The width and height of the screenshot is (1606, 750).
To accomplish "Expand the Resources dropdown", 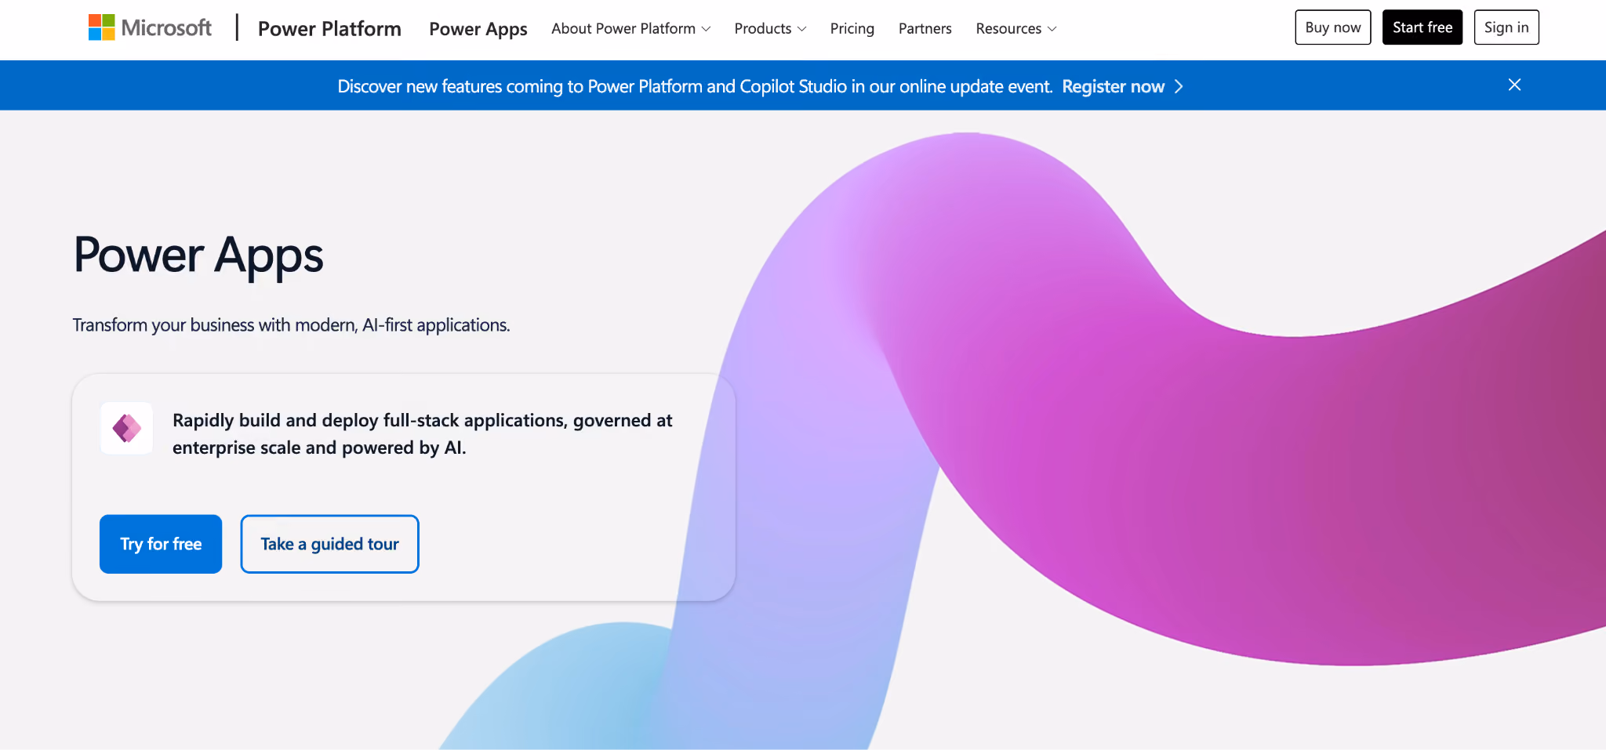I will 1016,29.
